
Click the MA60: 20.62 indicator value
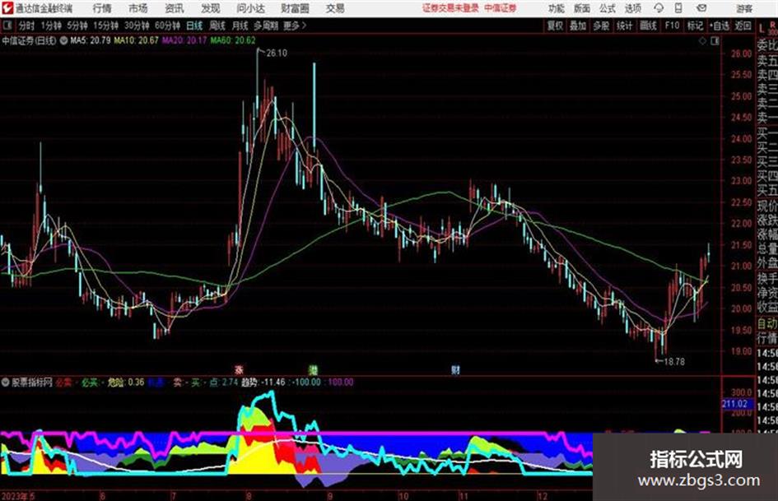[x=233, y=40]
